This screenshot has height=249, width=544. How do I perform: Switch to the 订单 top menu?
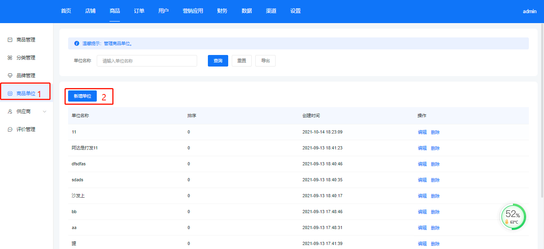[x=139, y=11]
